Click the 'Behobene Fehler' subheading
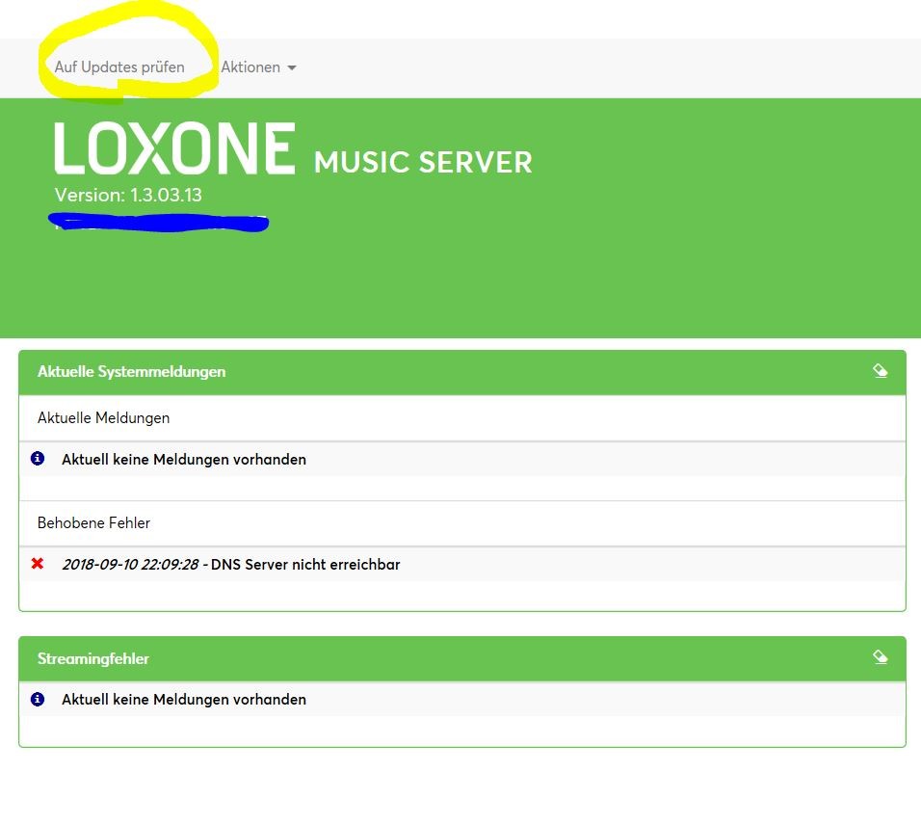 click(x=93, y=522)
